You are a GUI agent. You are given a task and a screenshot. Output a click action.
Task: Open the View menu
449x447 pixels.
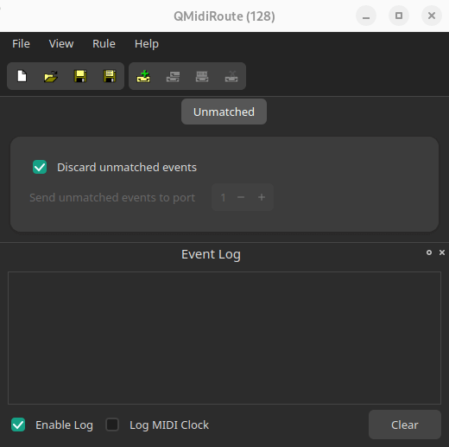(61, 44)
